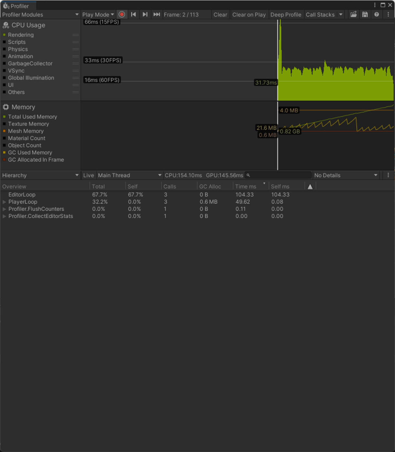Go to previous frame

[133, 15]
